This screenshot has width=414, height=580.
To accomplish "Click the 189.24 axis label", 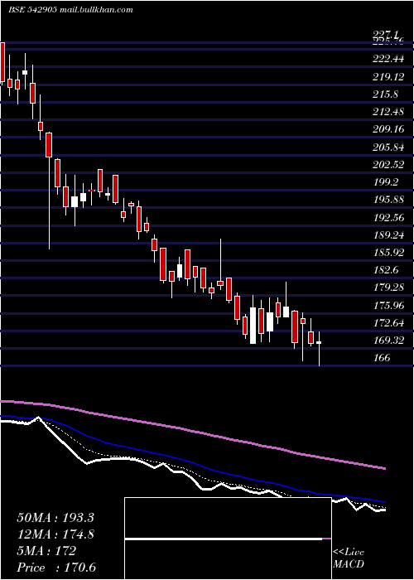I will pos(388,235).
